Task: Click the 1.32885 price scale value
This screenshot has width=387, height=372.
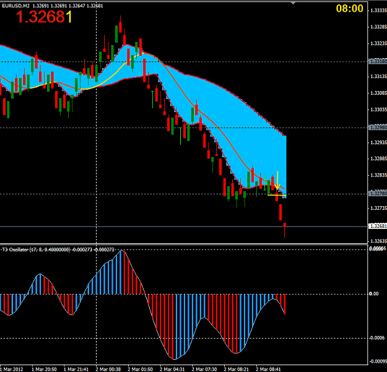Action: click(378, 158)
